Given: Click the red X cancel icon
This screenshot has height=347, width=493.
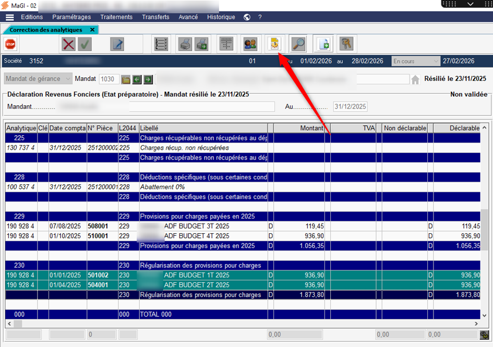Looking at the screenshot, I should tap(69, 44).
